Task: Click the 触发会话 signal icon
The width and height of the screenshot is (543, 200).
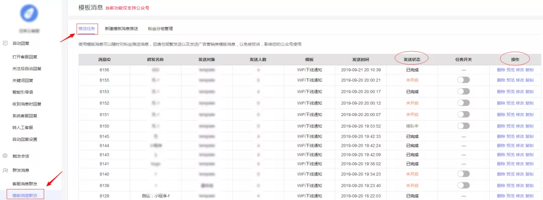Action: (x=5, y=156)
